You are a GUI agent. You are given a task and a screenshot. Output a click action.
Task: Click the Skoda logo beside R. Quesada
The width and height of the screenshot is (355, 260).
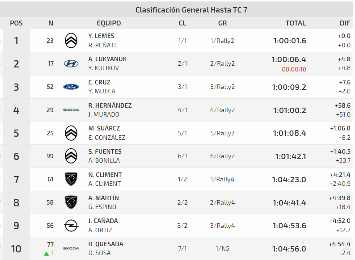click(x=71, y=248)
